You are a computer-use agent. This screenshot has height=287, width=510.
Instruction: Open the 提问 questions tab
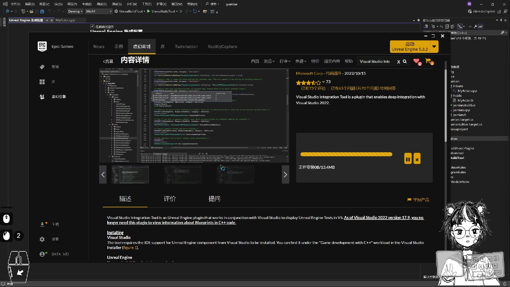click(x=214, y=199)
